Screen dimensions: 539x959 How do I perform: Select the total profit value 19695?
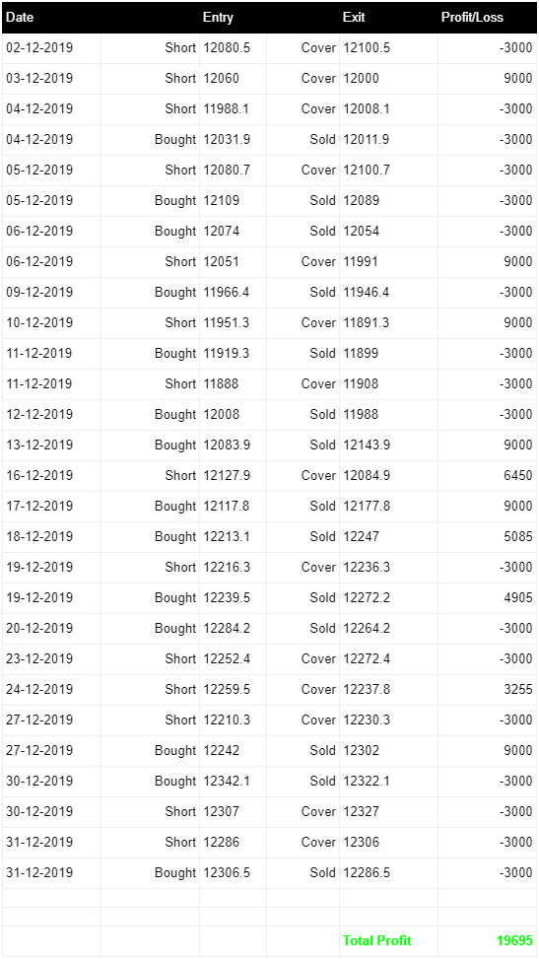pyautogui.click(x=514, y=940)
